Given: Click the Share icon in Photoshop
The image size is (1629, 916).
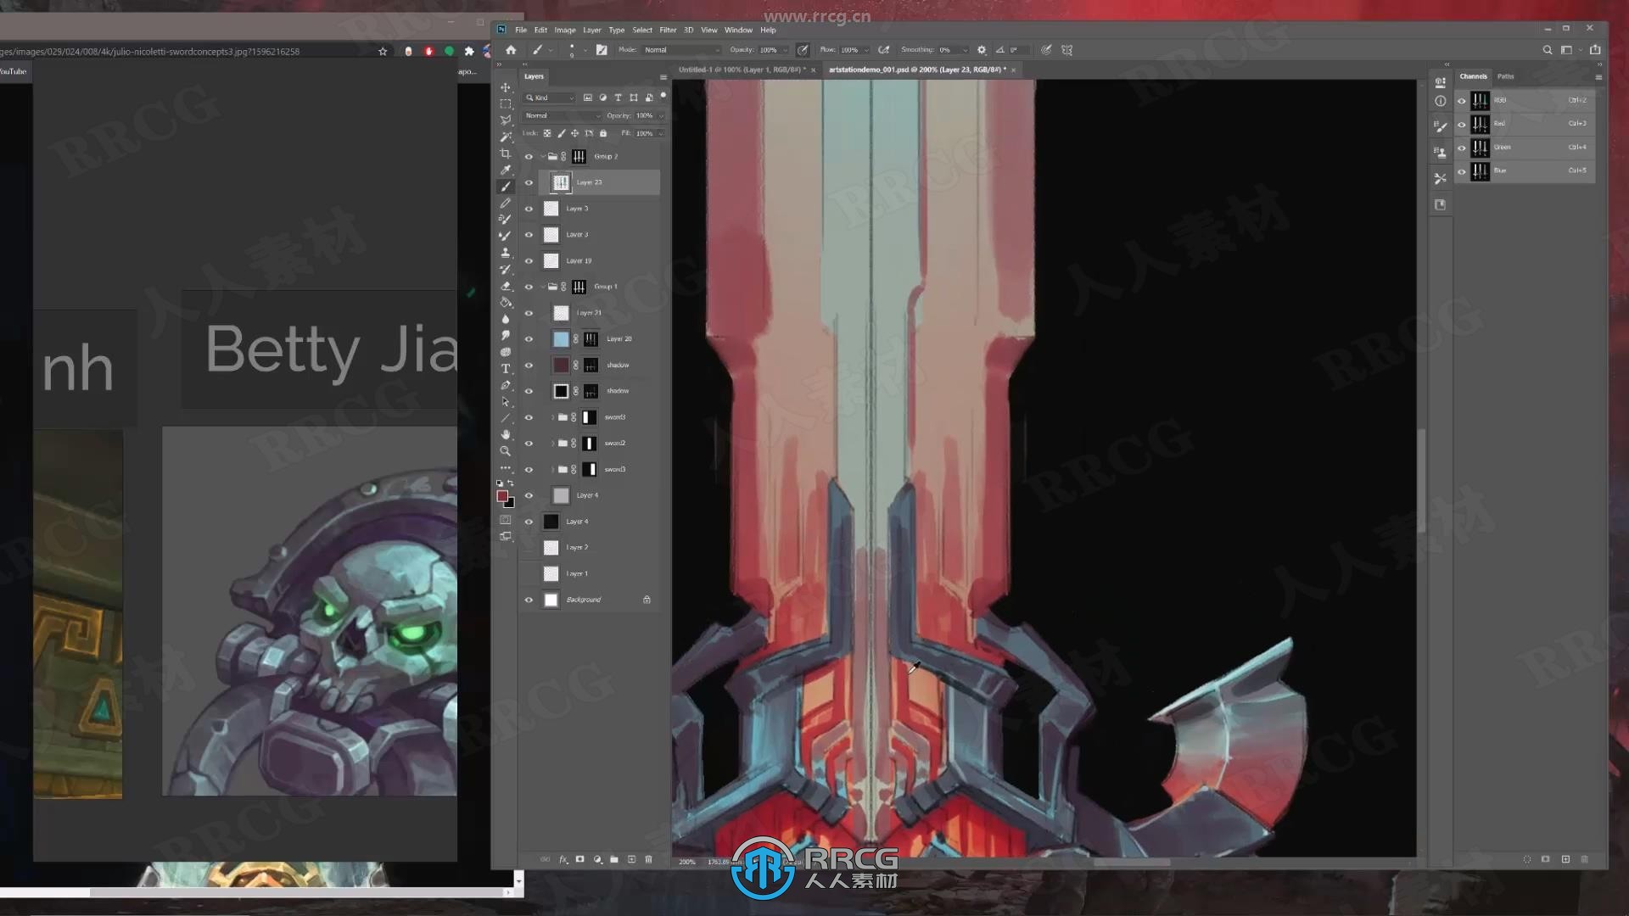Looking at the screenshot, I should [1595, 50].
